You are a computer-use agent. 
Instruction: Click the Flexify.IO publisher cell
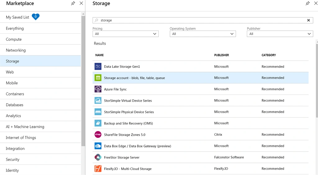[x=221, y=169]
